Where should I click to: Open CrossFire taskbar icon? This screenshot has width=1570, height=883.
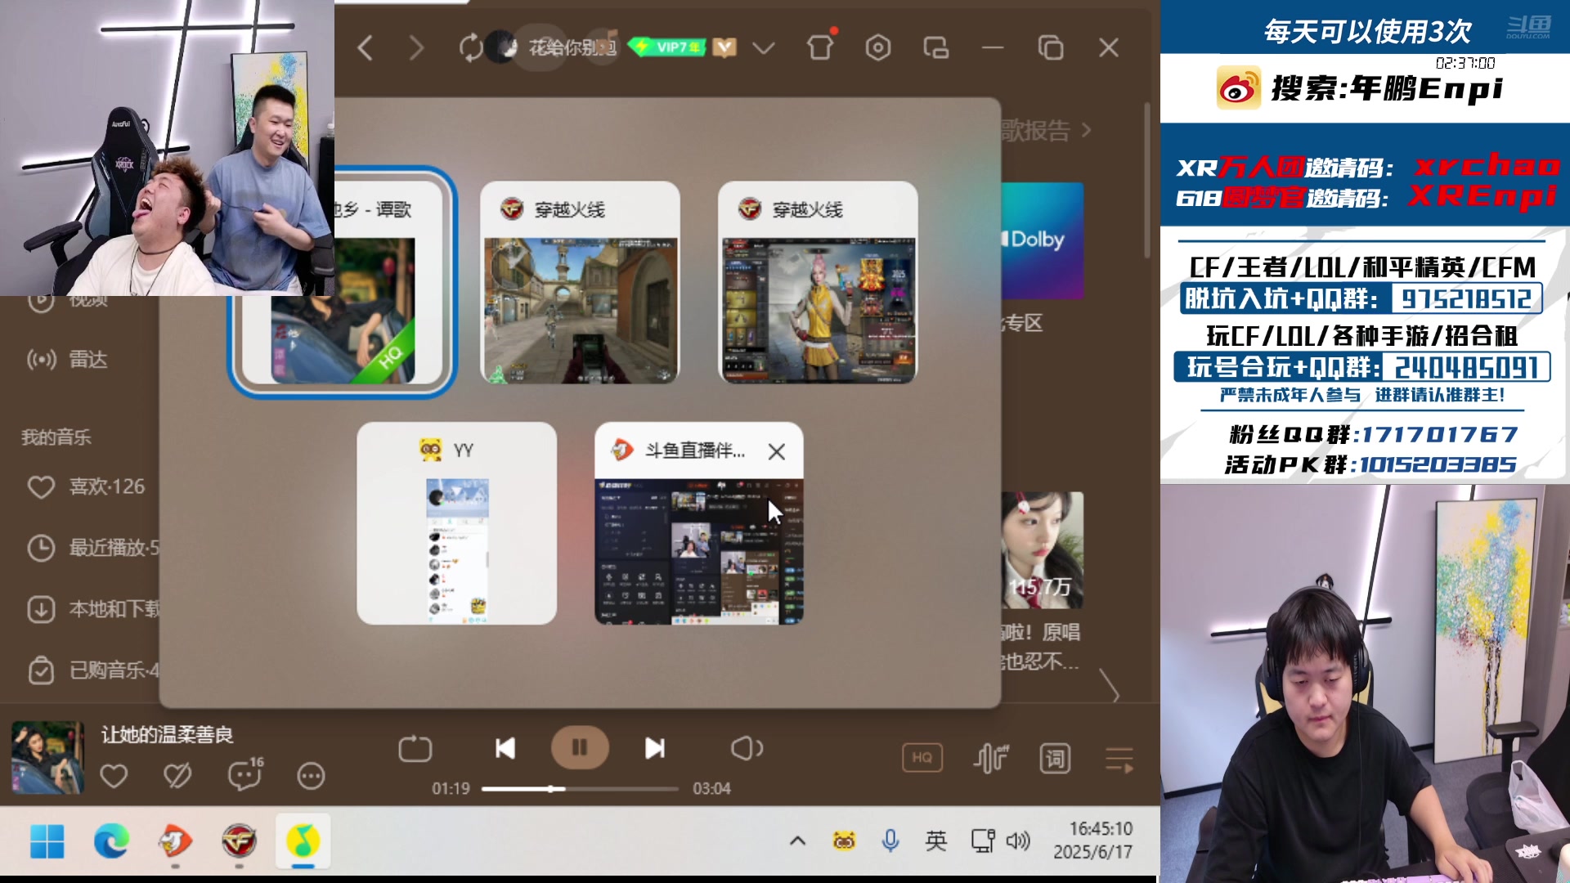click(239, 841)
